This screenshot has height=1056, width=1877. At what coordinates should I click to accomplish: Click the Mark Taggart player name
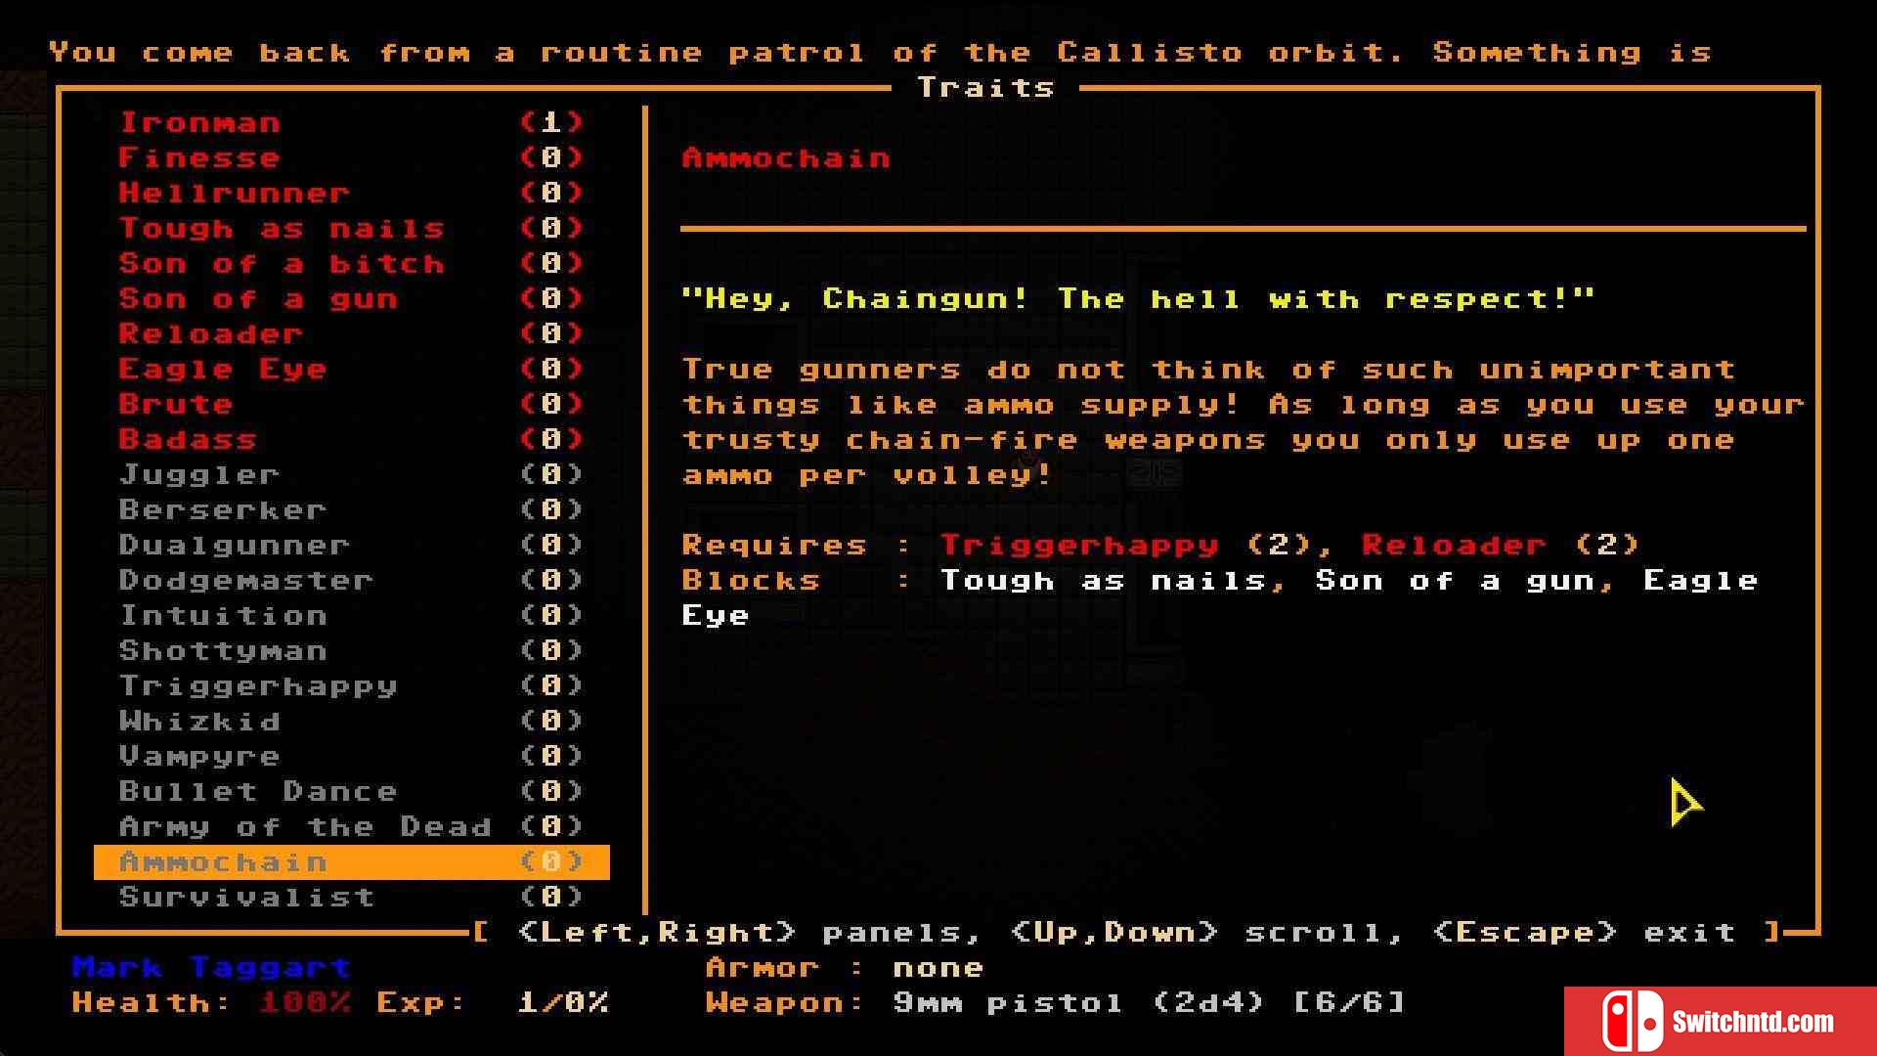coord(211,967)
